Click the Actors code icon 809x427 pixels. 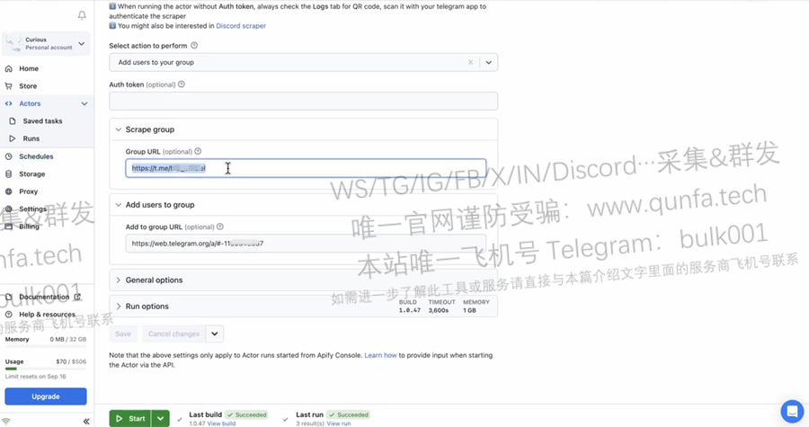pos(9,103)
